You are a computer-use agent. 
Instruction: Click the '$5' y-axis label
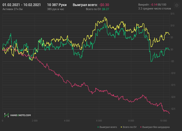coord(172,38)
